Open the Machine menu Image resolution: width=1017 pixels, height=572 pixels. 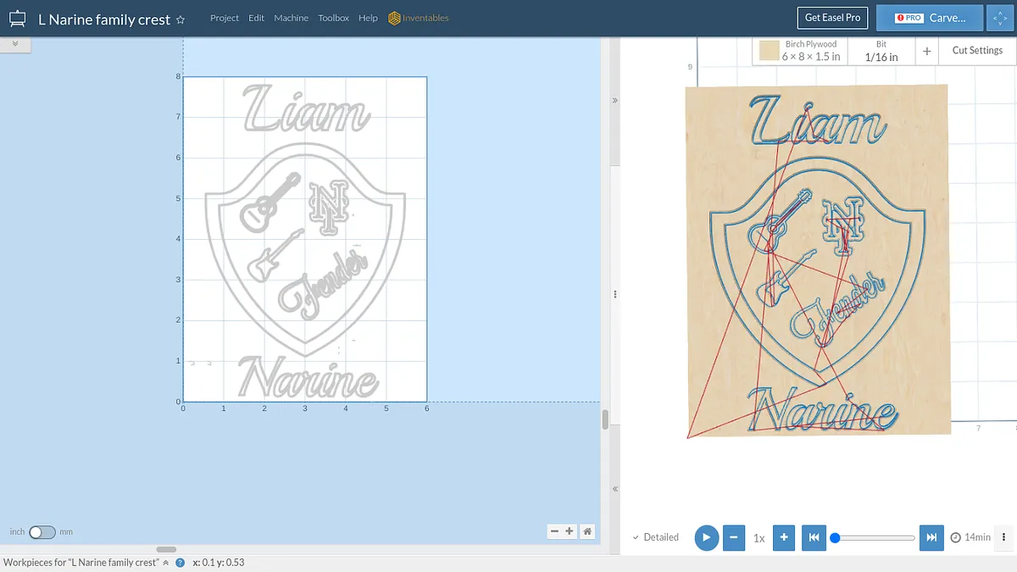(292, 18)
